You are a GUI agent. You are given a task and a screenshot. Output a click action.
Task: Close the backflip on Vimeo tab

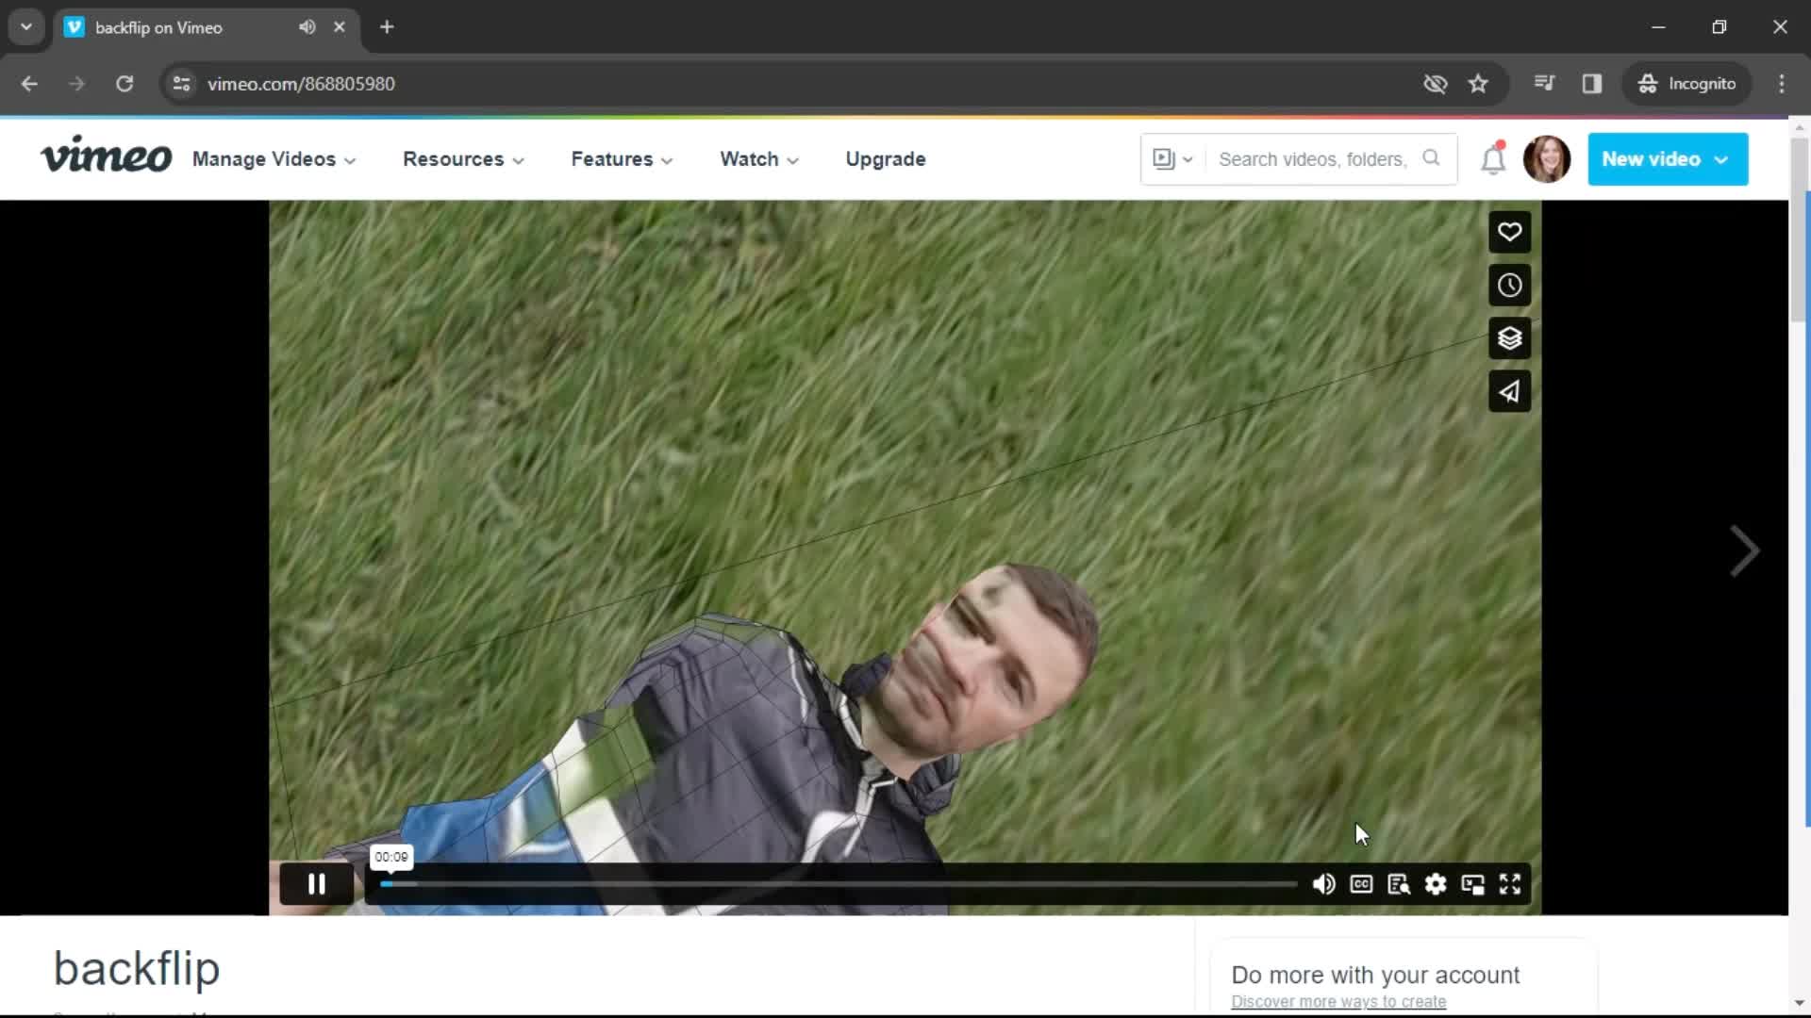340,27
